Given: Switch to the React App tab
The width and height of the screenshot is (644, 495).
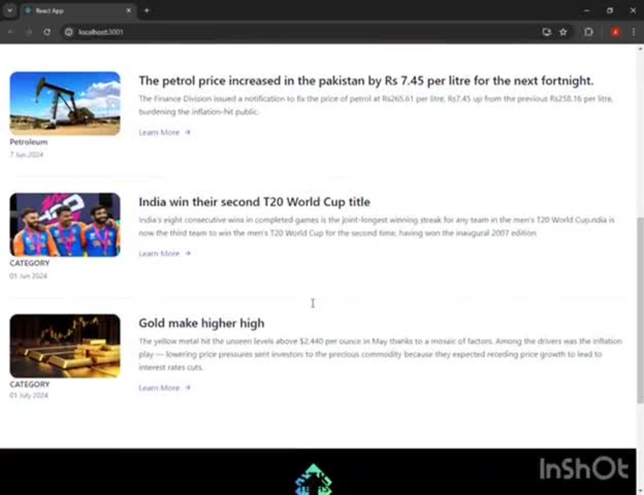Looking at the screenshot, I should pos(78,11).
